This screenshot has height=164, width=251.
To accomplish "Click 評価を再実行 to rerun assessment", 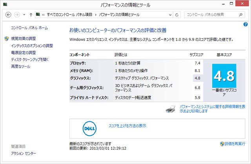I will (235, 144).
